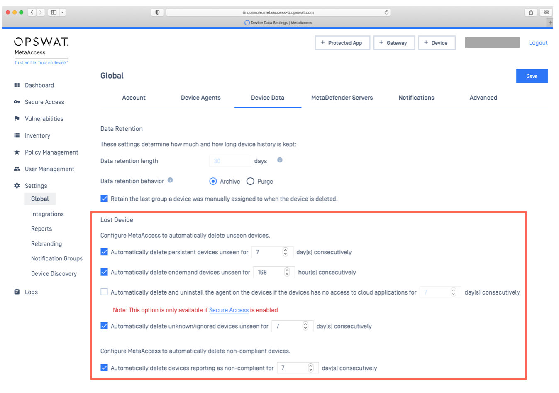
Task: Enable delete and uninstall agent checkbox
Action: (104, 292)
